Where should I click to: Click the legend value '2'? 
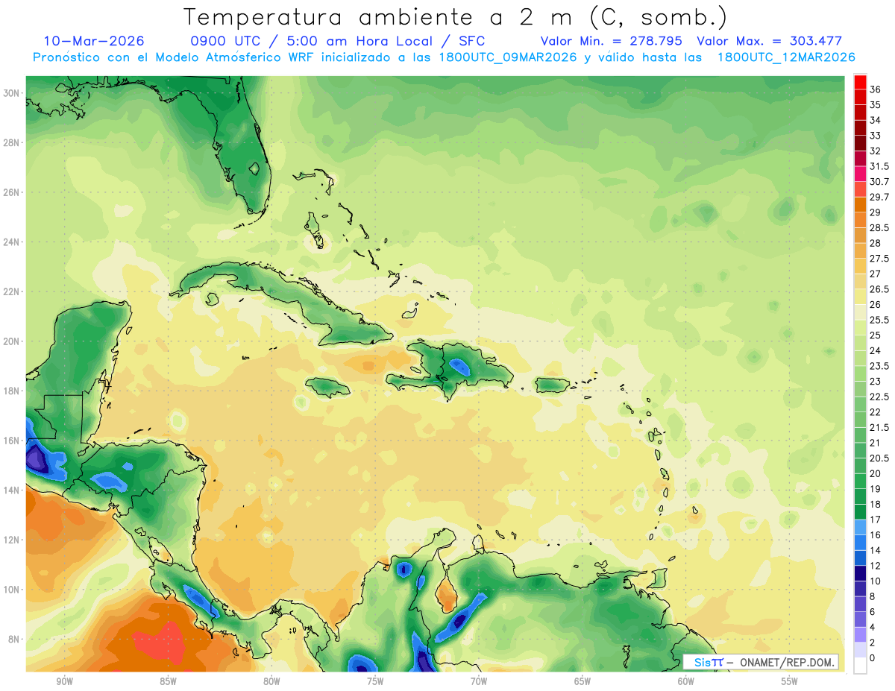click(873, 643)
